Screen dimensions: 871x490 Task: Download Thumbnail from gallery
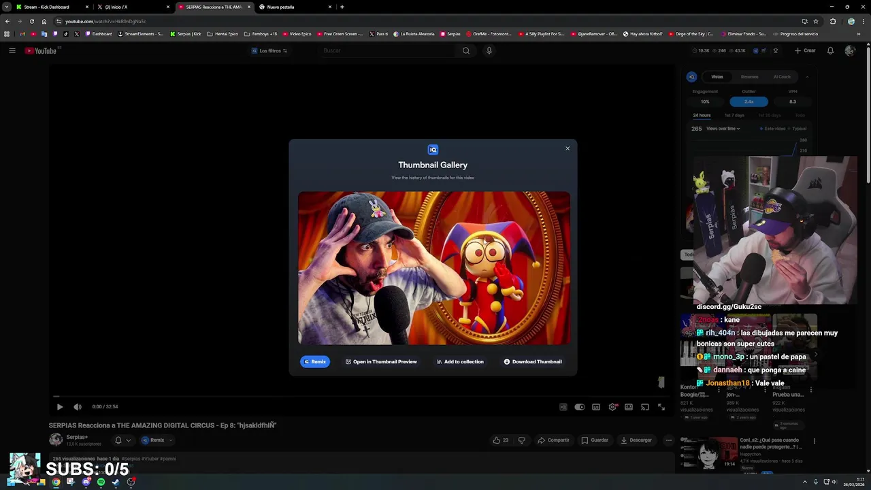pyautogui.click(x=533, y=362)
